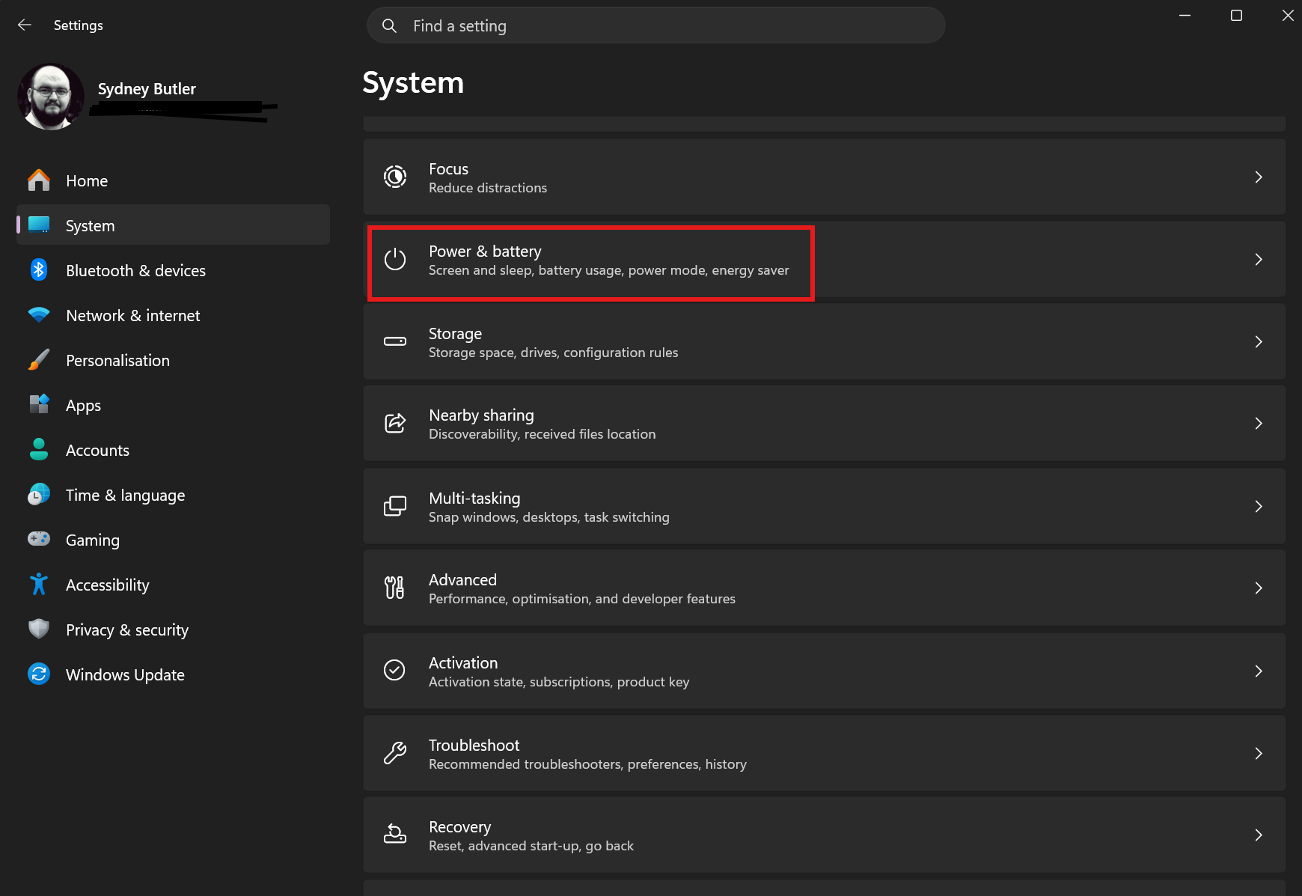Click the Focus icon
Image resolution: width=1302 pixels, height=896 pixels.
click(395, 177)
